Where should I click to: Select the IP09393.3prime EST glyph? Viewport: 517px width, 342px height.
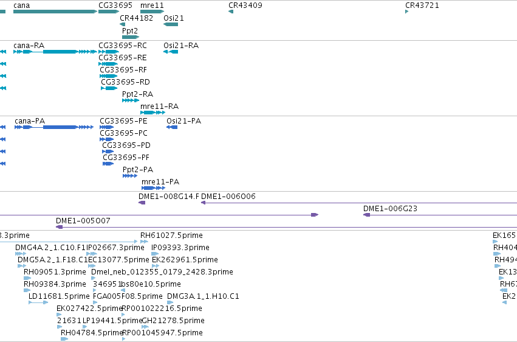tap(155, 254)
